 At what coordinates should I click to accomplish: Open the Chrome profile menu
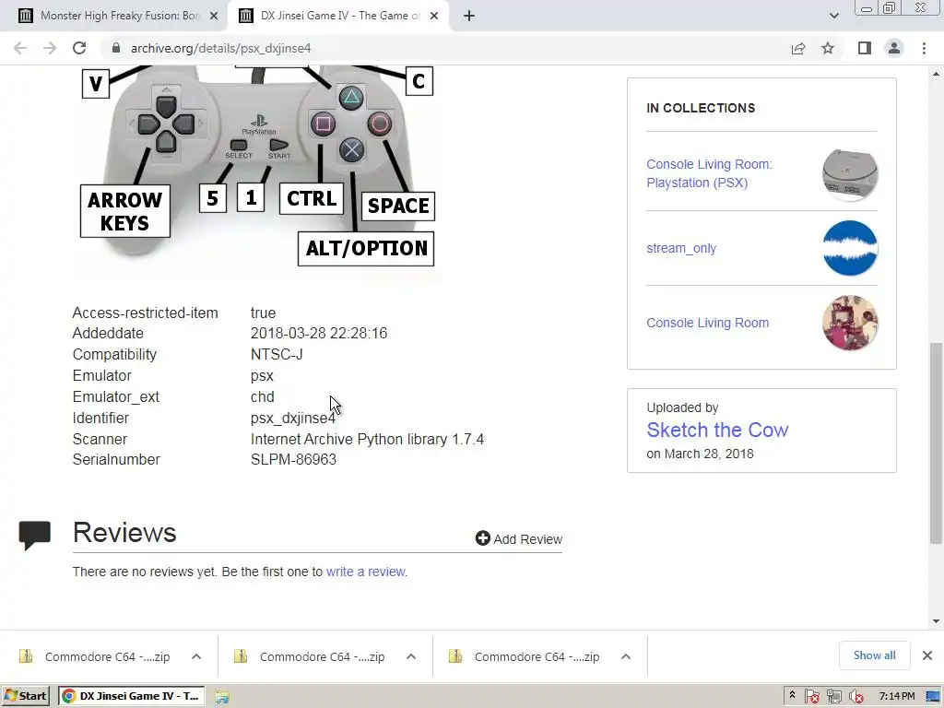pyautogui.click(x=894, y=48)
